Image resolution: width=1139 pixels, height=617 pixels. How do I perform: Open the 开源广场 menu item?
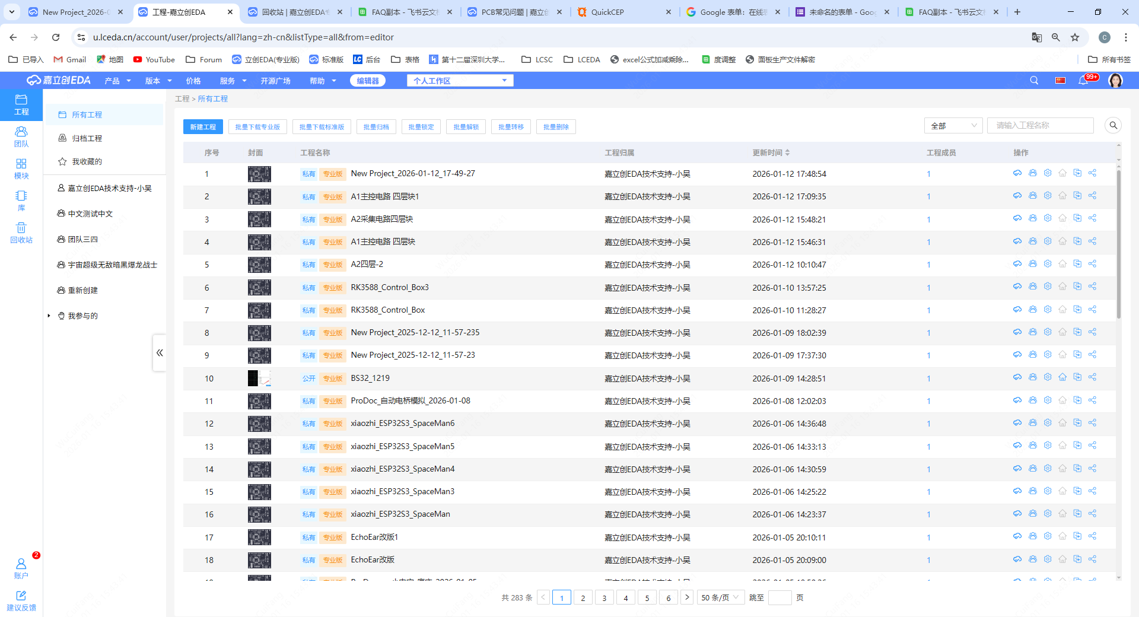tap(275, 81)
